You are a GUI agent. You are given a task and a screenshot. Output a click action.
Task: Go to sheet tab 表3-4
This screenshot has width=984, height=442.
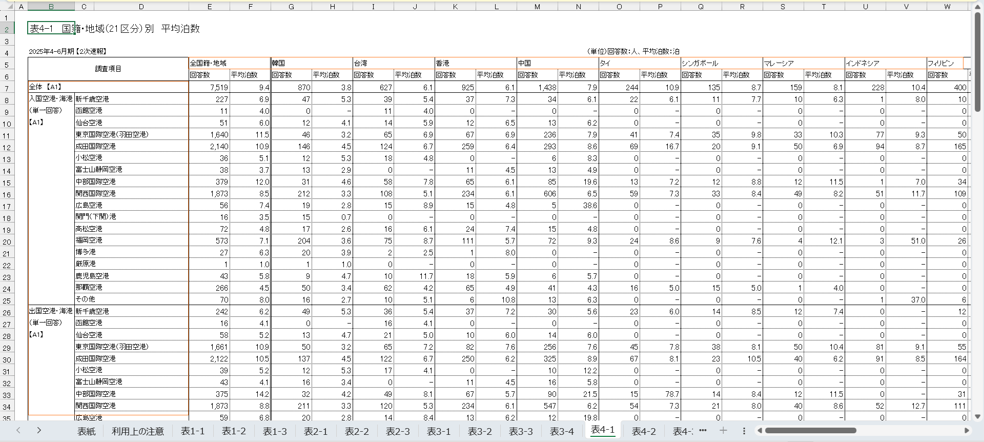pyautogui.click(x=562, y=431)
